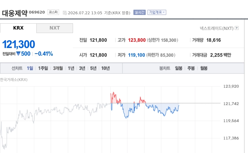248x153 pixels.
Task: Select the 3개월 chart range
Action: pyautogui.click(x=58, y=68)
